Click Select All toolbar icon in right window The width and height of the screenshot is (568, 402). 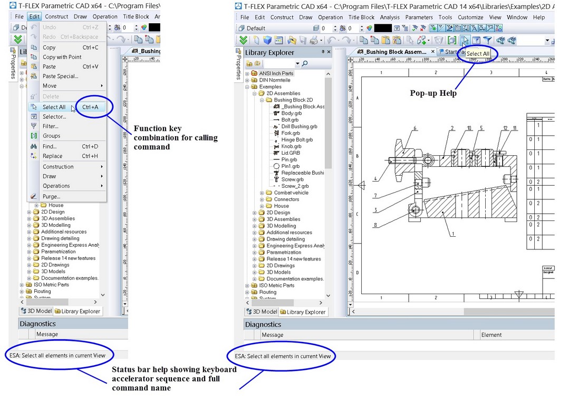coord(465,40)
